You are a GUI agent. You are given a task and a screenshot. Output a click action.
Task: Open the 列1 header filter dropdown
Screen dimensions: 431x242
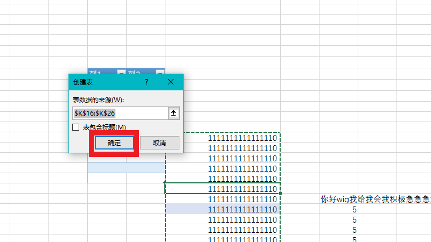pos(121,72)
